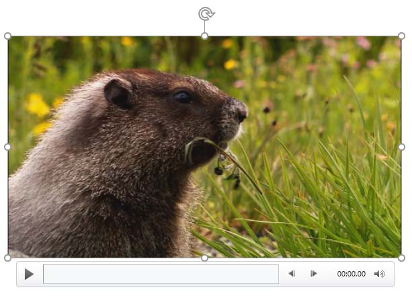Step back one frame
The height and width of the screenshot is (300, 412).
[x=292, y=274]
